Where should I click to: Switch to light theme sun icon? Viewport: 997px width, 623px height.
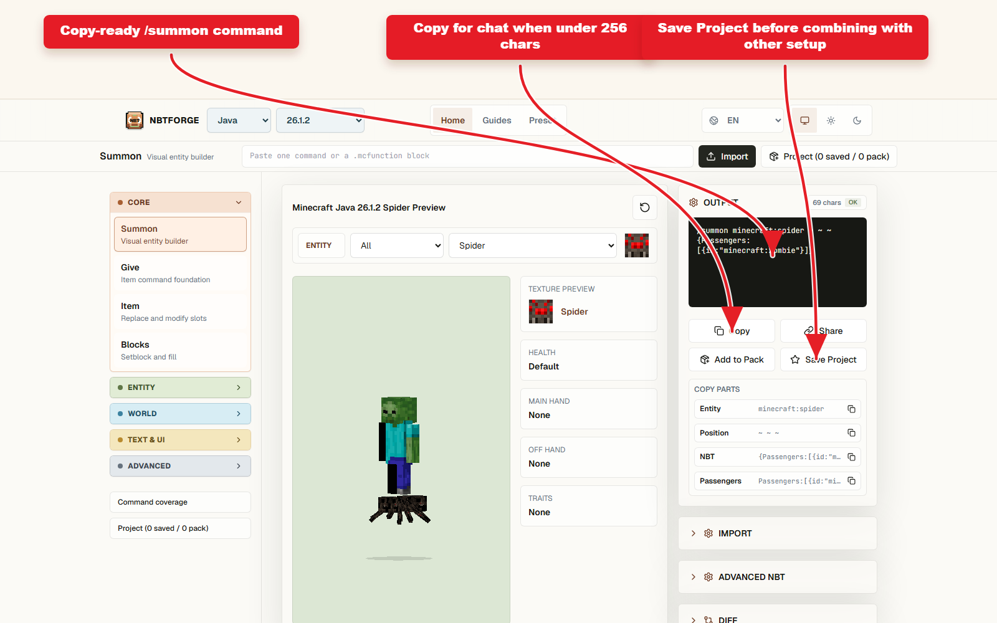tap(831, 120)
